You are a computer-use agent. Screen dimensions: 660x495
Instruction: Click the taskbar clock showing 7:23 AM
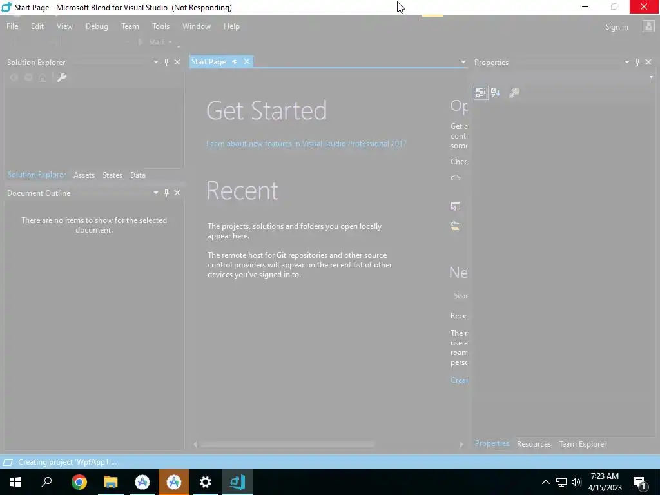[605, 482]
